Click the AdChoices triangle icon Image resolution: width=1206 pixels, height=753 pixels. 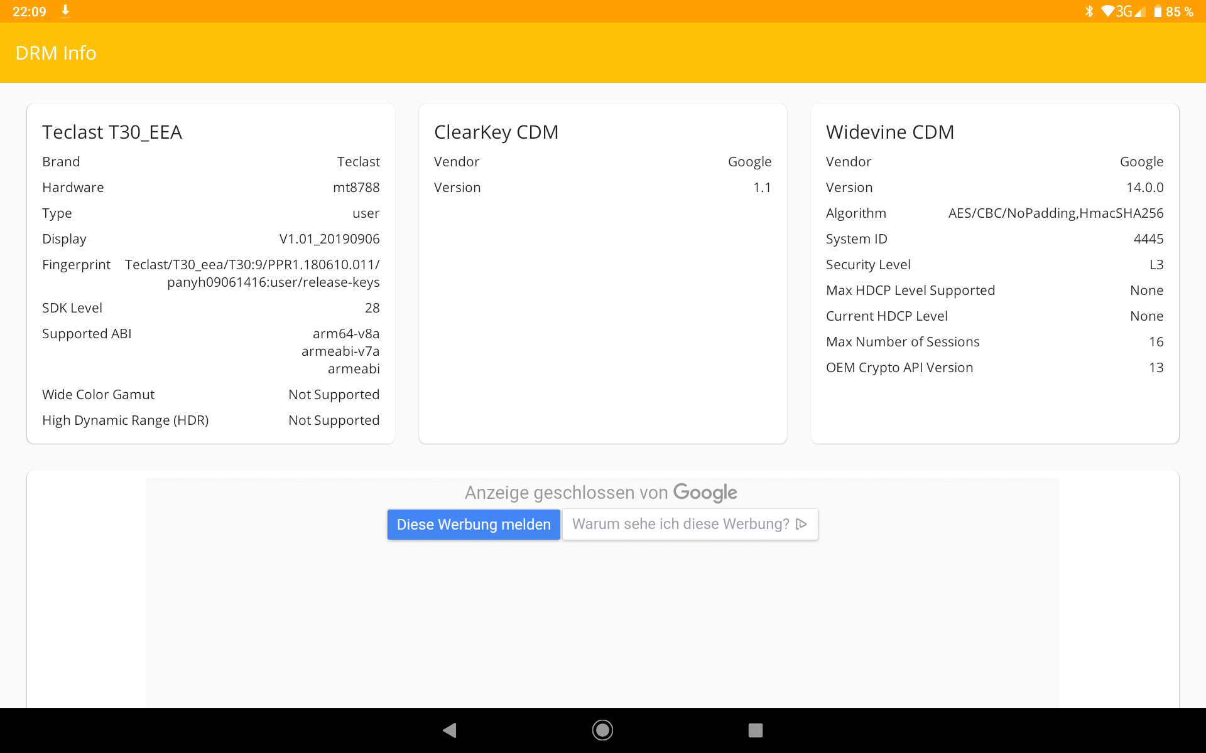pos(801,524)
